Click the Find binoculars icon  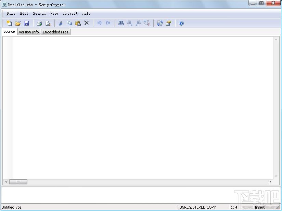pos(121,23)
